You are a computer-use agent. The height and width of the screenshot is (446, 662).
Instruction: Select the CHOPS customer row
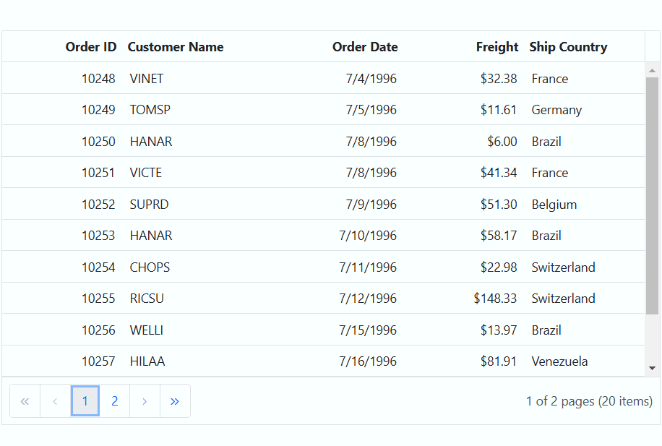[323, 267]
